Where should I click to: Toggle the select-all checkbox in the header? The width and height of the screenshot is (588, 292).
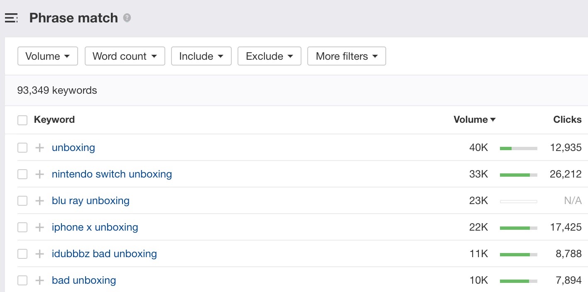click(22, 119)
